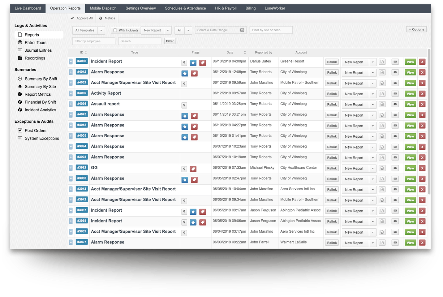
Task: Switch to Live Dashboard tab
Action: tap(28, 8)
